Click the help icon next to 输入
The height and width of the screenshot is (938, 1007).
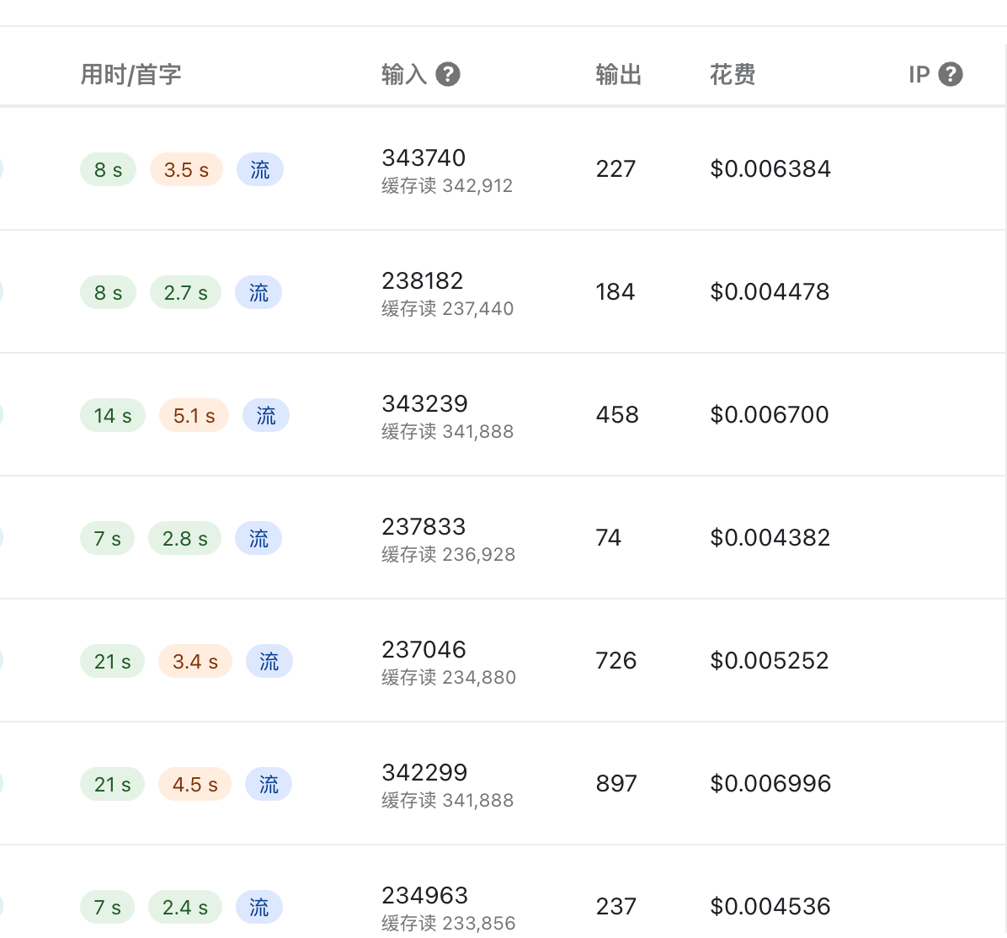[448, 75]
